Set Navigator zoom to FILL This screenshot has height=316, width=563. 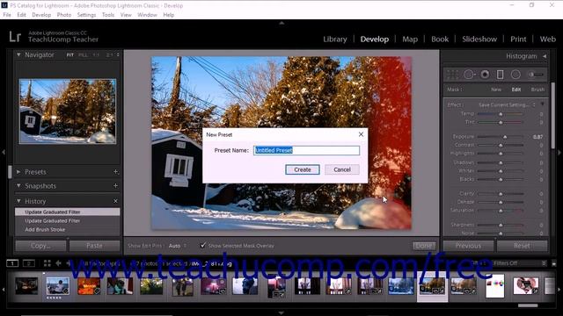(83, 54)
